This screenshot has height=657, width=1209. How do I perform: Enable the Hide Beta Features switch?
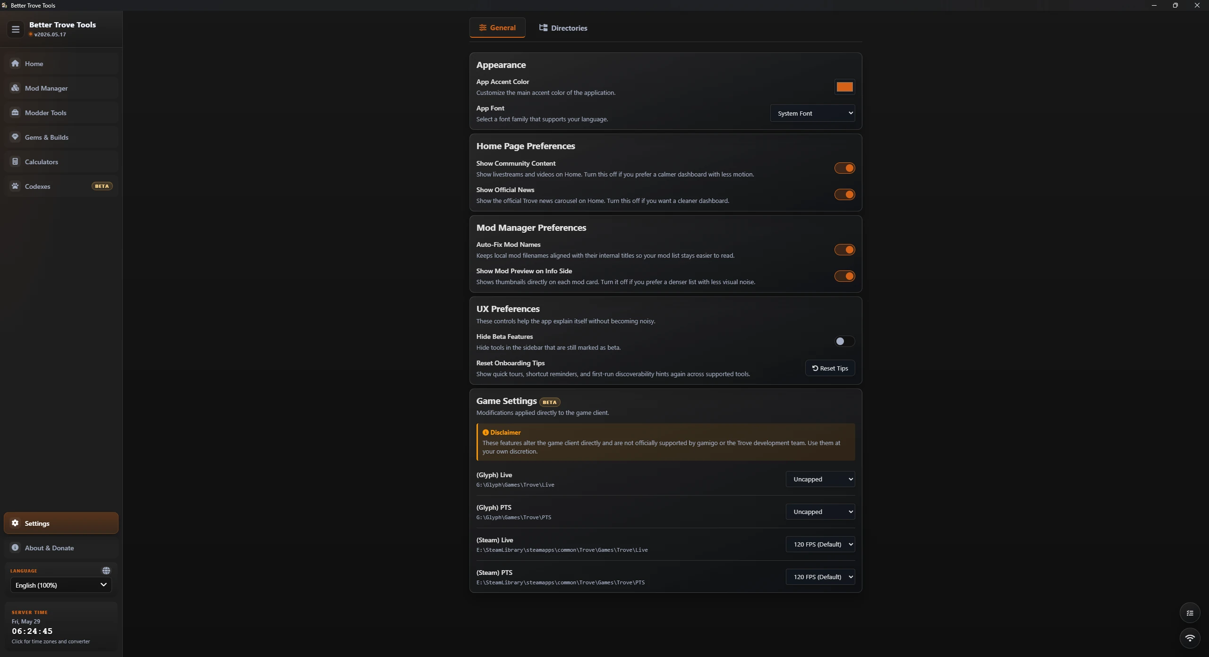pyautogui.click(x=844, y=341)
